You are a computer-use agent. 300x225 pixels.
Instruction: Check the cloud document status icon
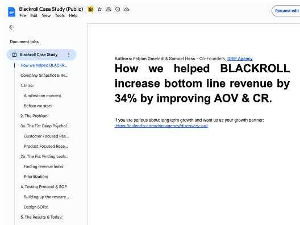[x=127, y=9]
